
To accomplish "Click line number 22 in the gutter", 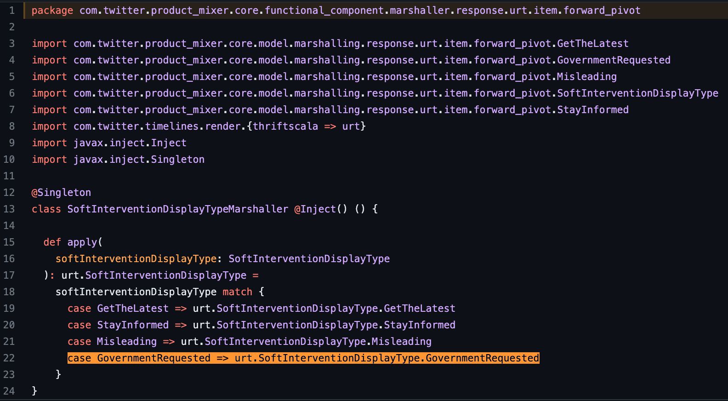I will click(x=9, y=358).
